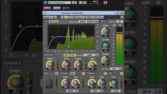The image size is (167, 94).
Task: Click the Sat Drive knob
Action: [114, 83]
